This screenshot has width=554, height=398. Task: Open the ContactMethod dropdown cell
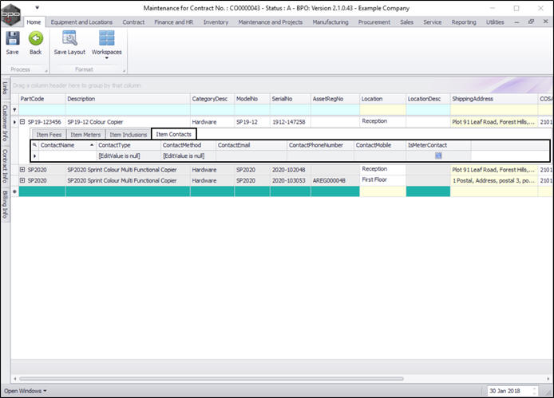[188, 156]
